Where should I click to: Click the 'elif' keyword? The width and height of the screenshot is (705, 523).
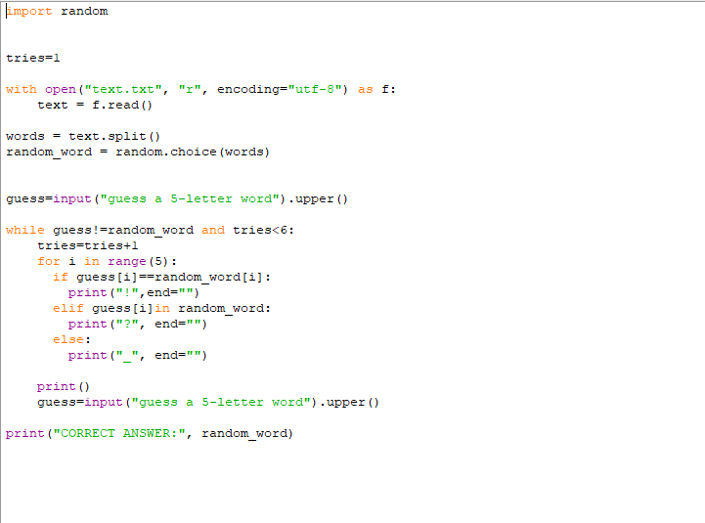(x=68, y=309)
